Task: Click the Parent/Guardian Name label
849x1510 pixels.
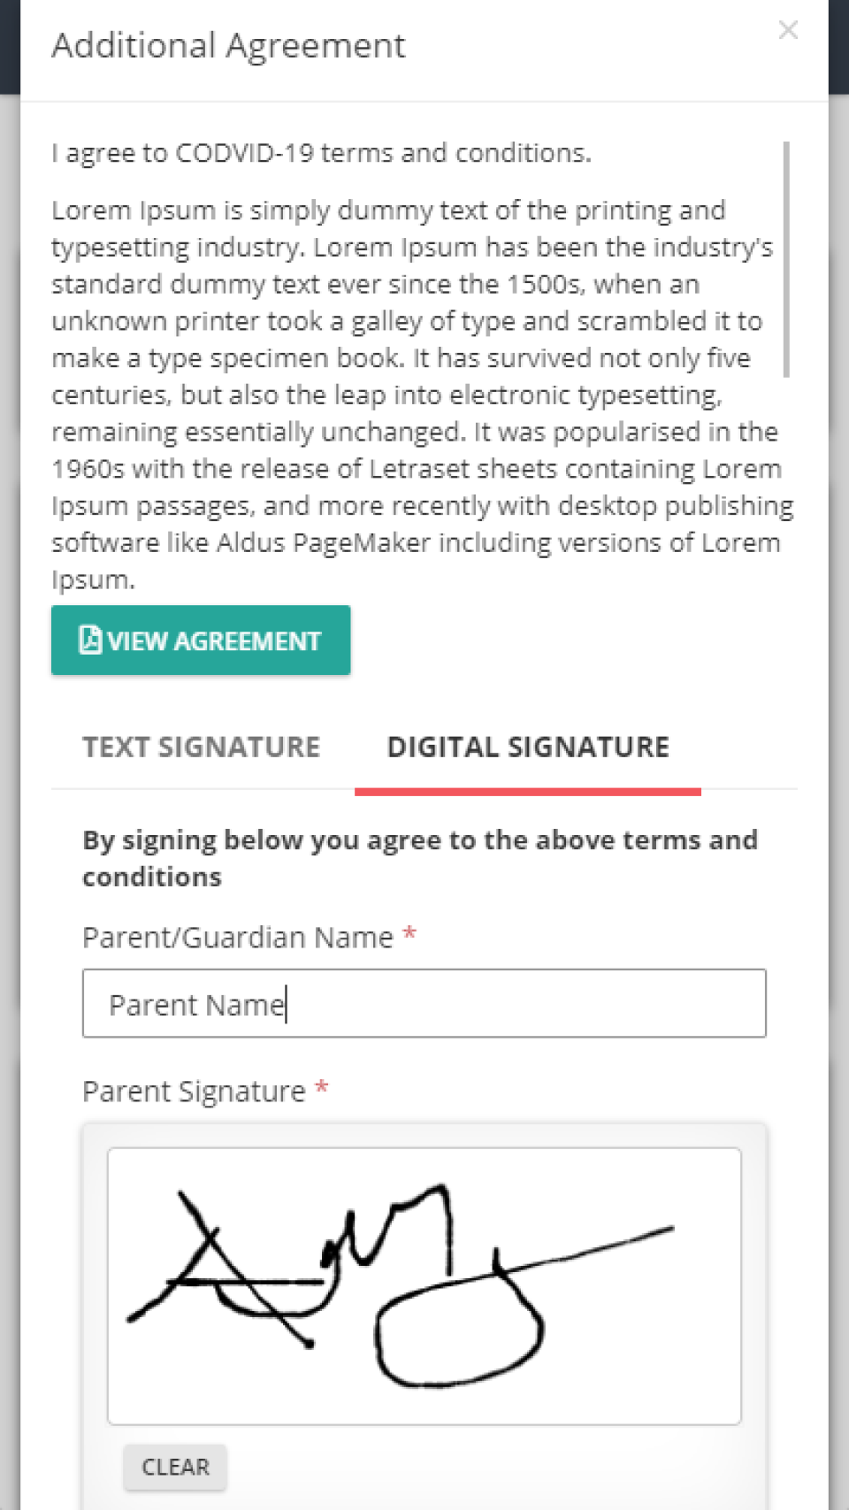Action: pyautogui.click(x=238, y=937)
